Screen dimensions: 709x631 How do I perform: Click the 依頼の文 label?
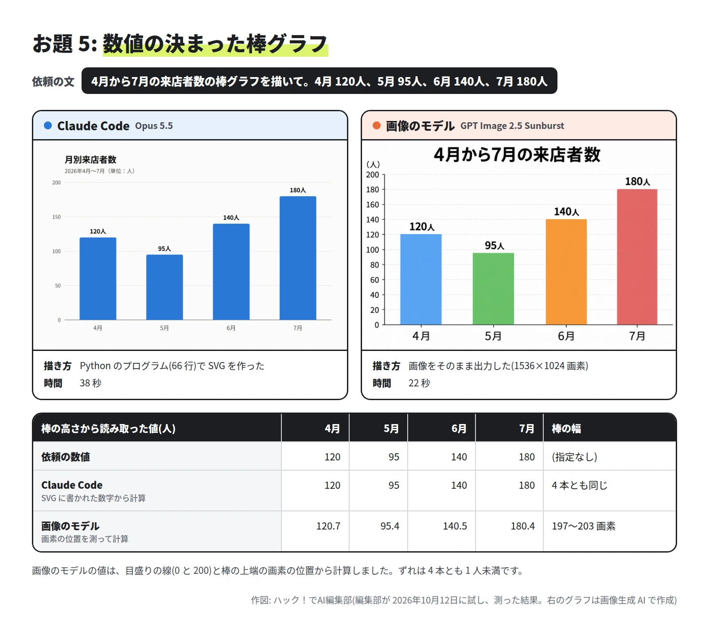(x=53, y=82)
